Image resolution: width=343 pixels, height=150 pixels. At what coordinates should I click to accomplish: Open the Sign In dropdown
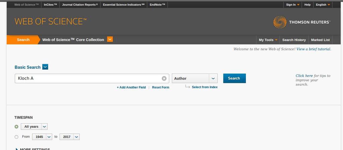(293, 5)
